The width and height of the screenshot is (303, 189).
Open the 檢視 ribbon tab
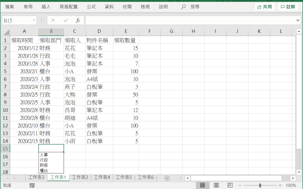click(x=145, y=7)
